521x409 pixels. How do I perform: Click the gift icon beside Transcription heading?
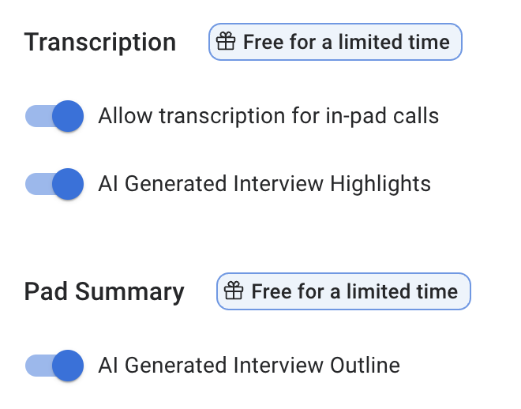[x=227, y=42]
